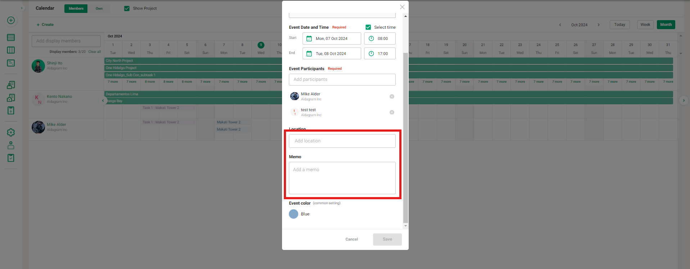Expand the left sidebar chevron
690x269 pixels.
point(22,8)
